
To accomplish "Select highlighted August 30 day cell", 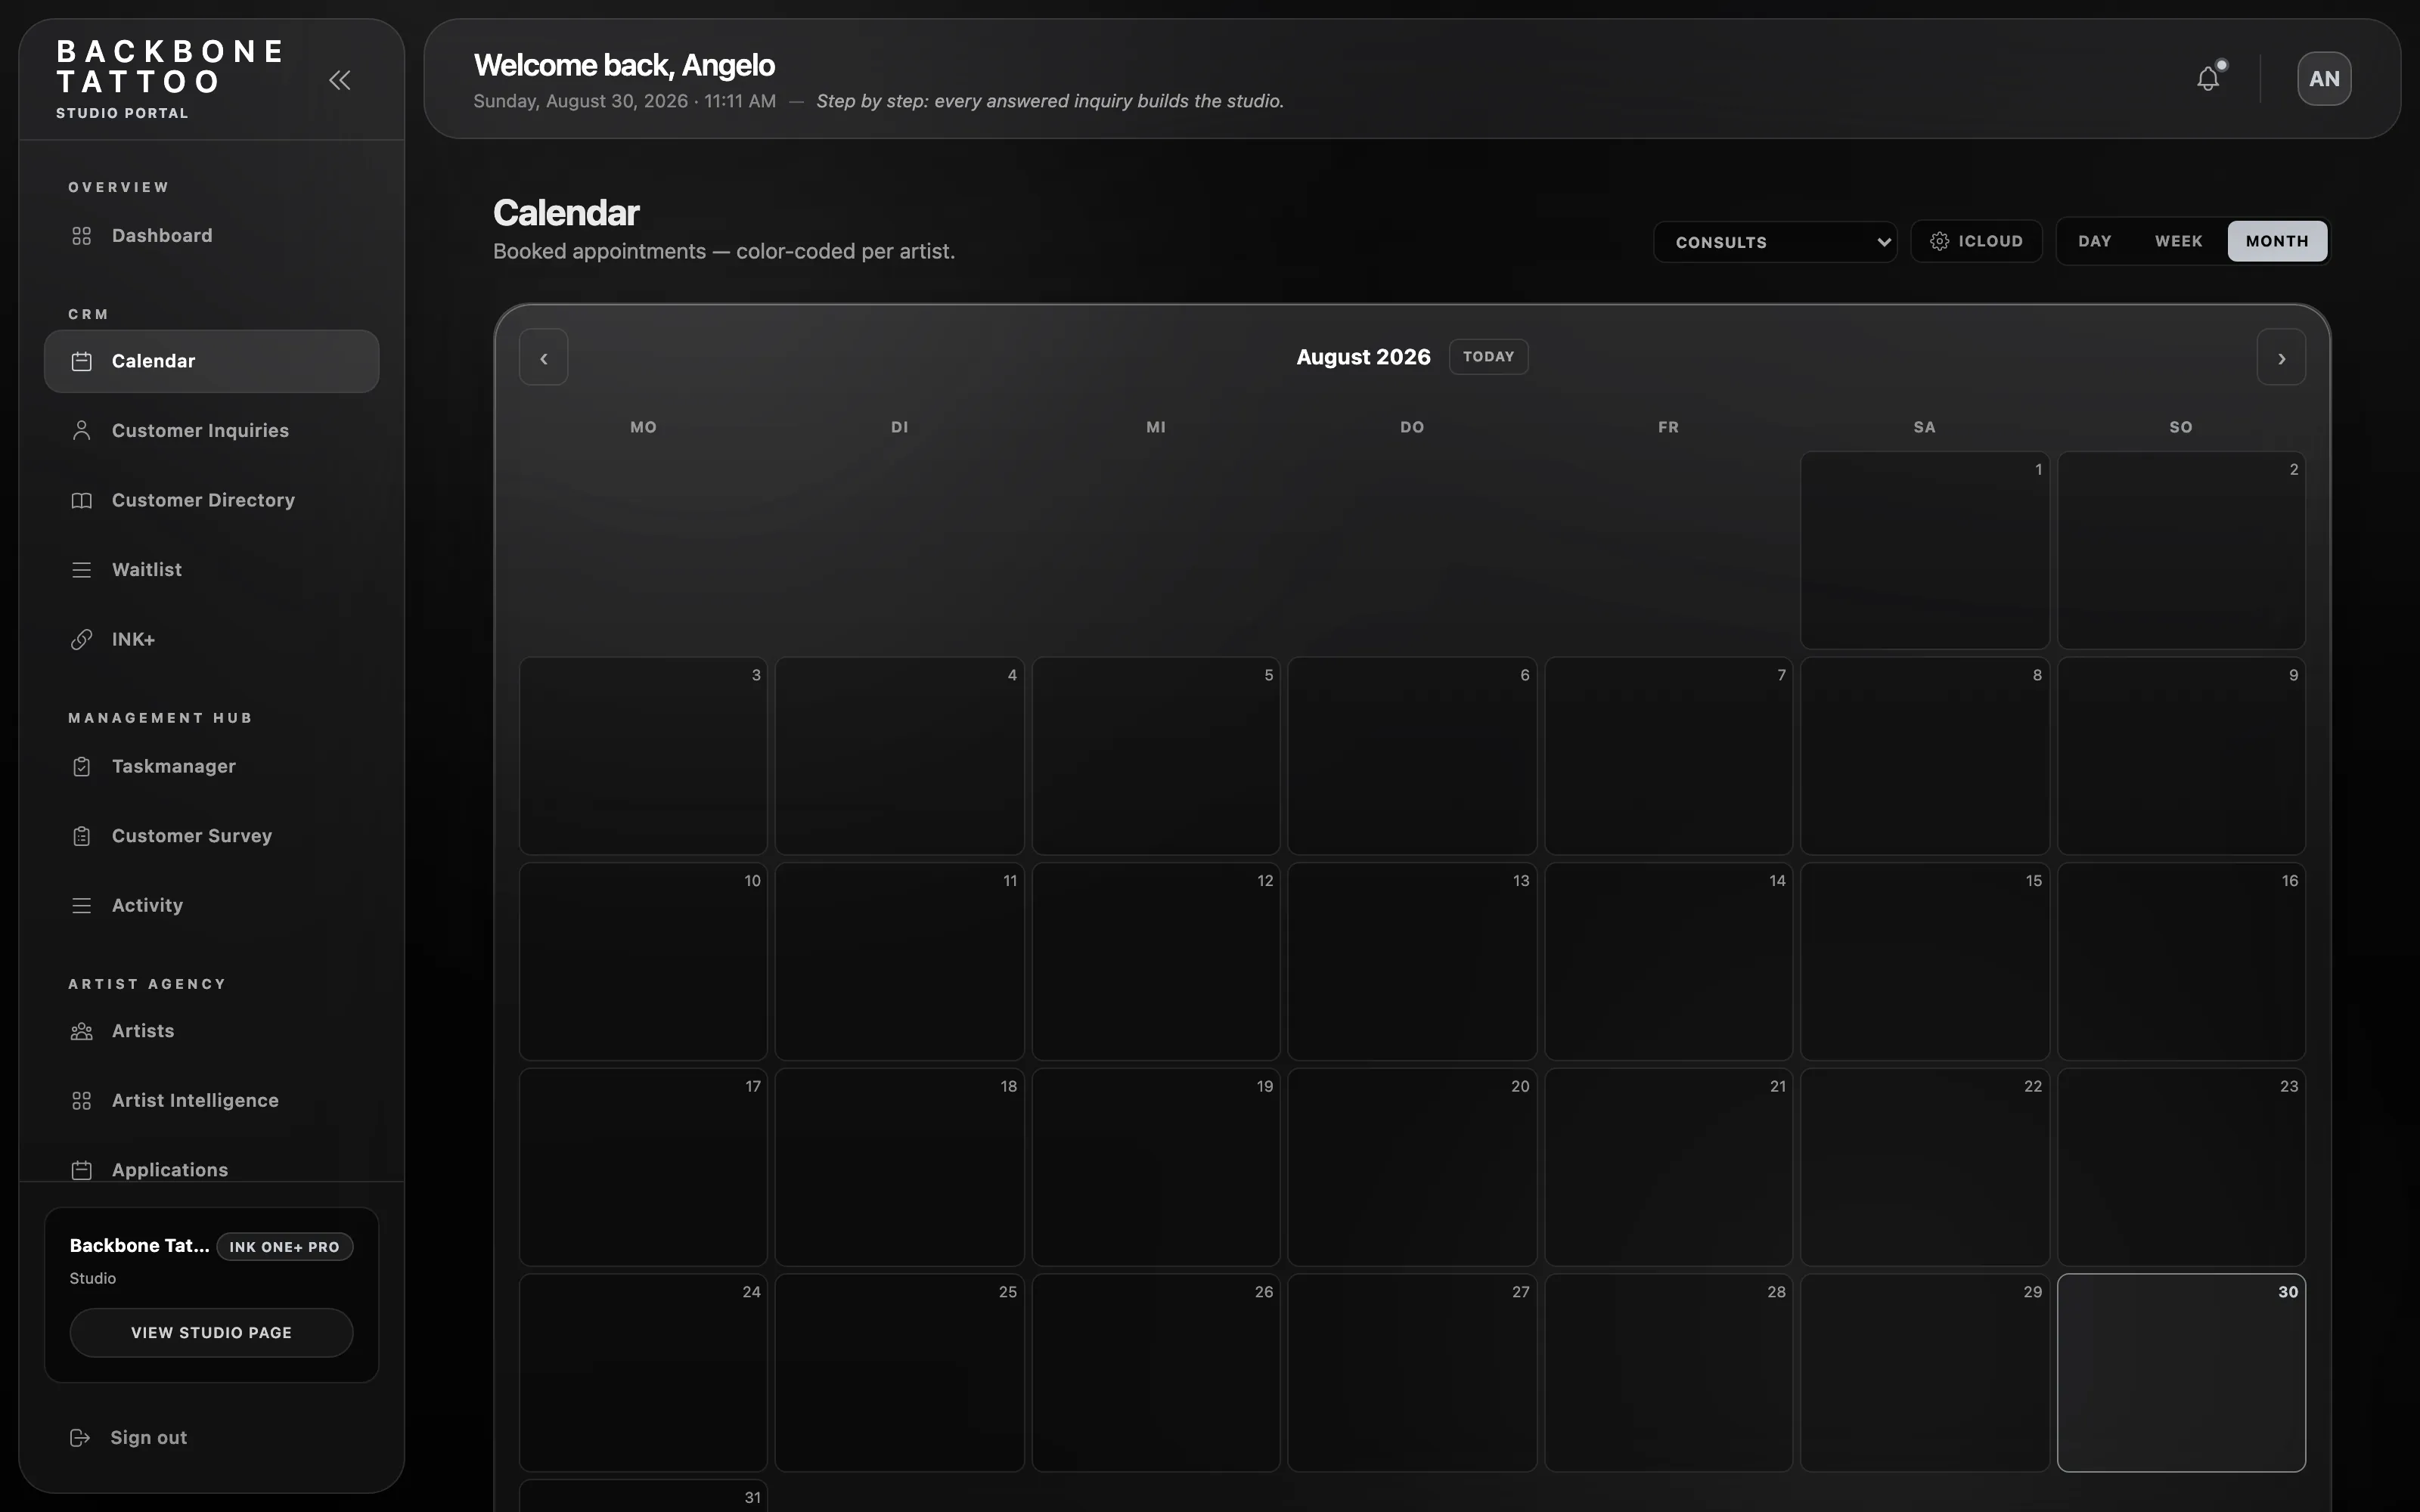I will 2181,1372.
